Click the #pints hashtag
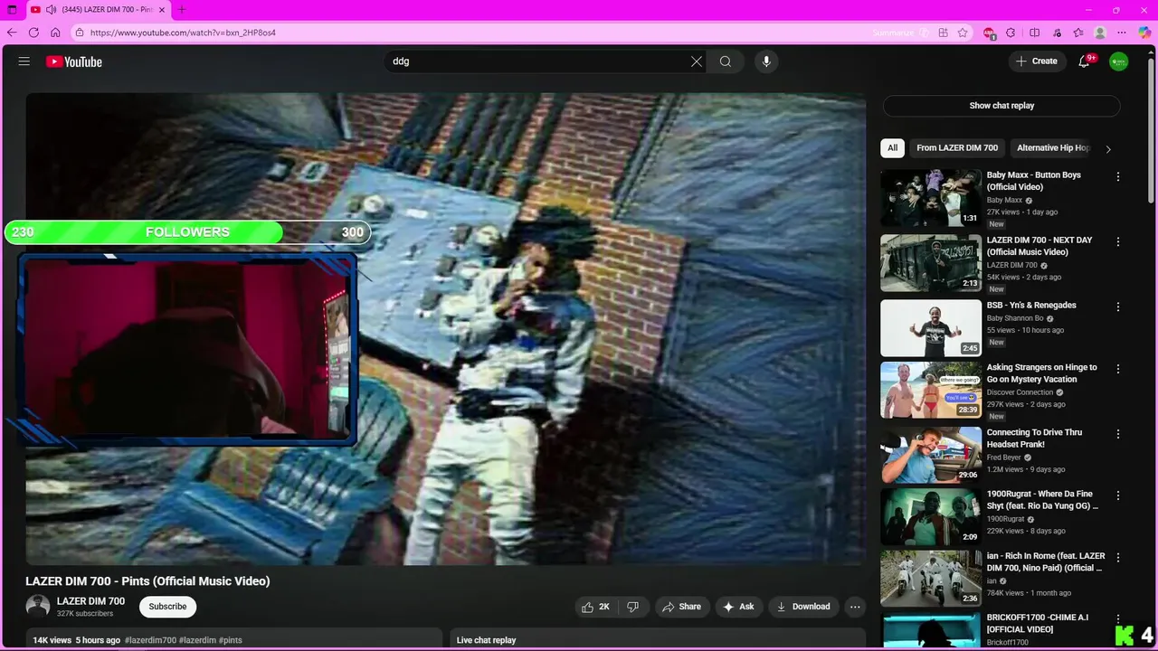 231,640
